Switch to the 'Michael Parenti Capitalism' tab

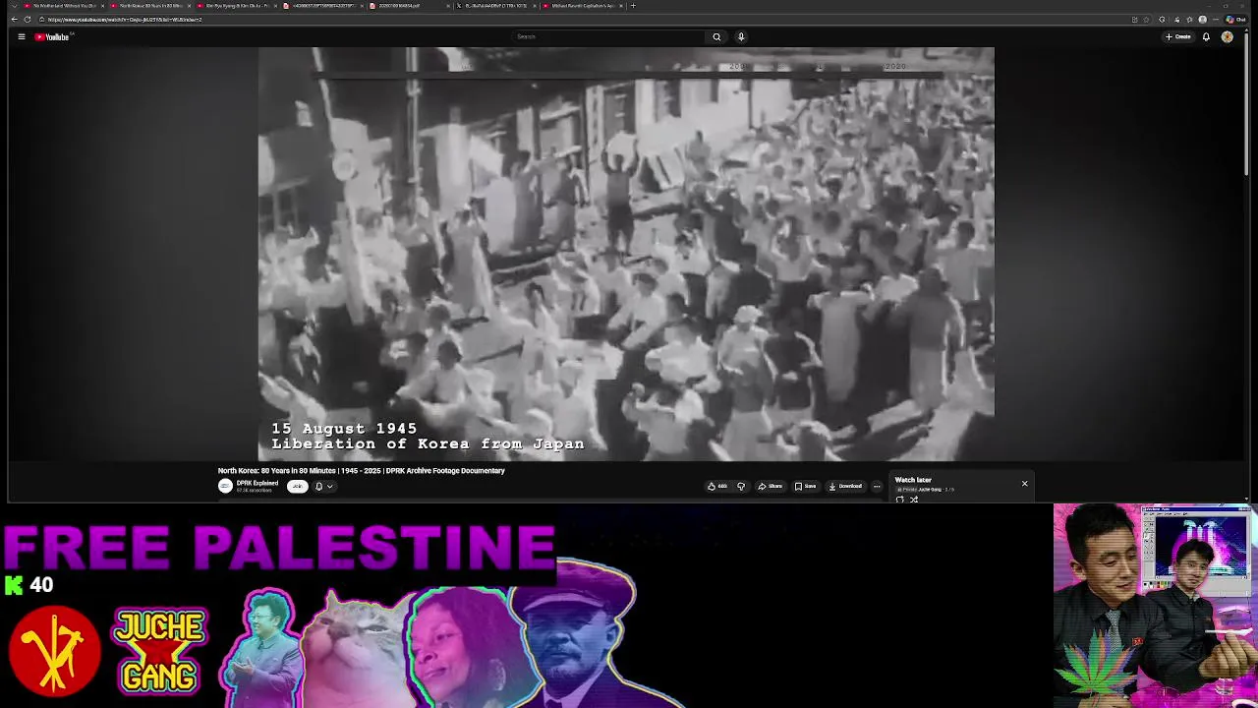pos(582,6)
